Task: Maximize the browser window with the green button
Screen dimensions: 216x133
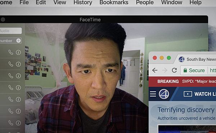Action: (x=169, y=58)
